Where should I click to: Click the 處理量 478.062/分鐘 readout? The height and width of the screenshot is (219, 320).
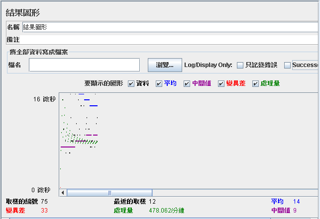click(167, 210)
